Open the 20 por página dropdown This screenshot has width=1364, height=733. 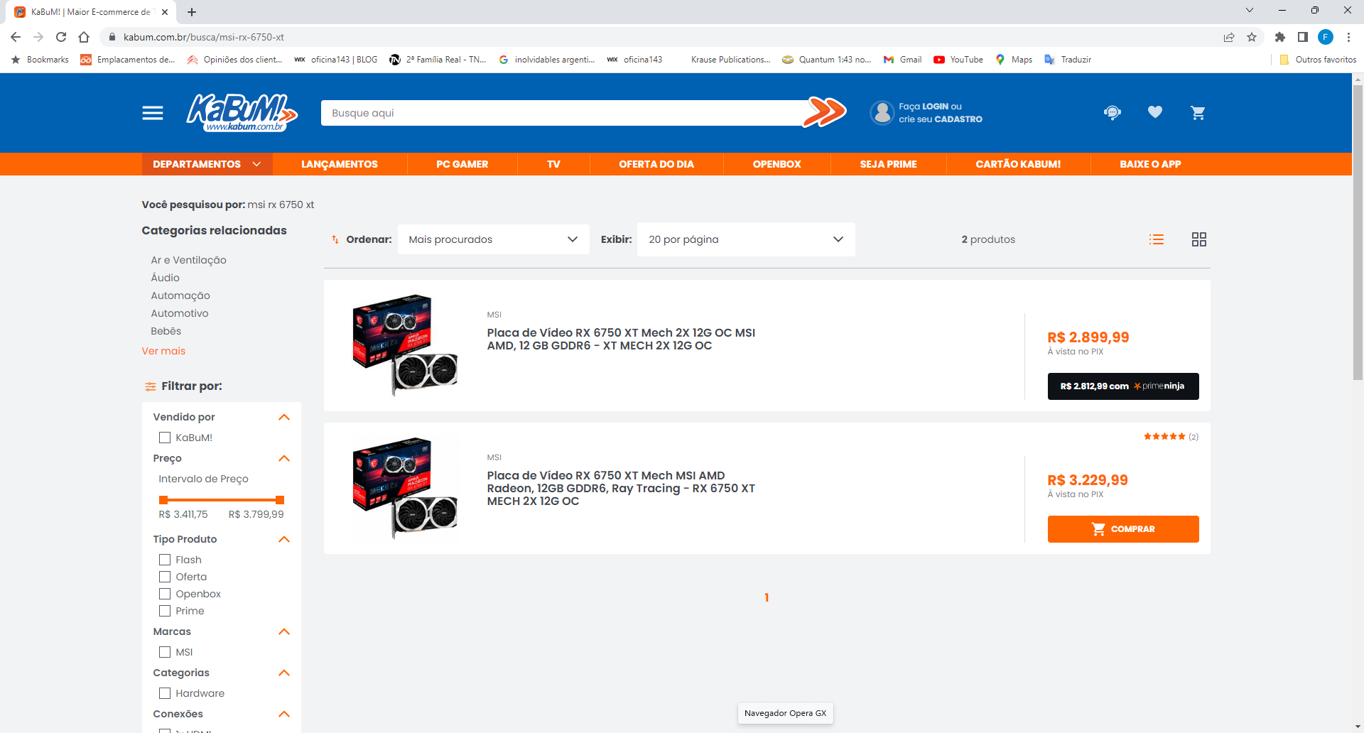[746, 239]
